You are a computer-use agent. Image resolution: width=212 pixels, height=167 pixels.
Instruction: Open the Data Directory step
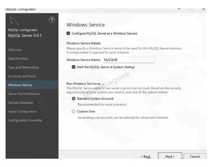(x=18, y=58)
